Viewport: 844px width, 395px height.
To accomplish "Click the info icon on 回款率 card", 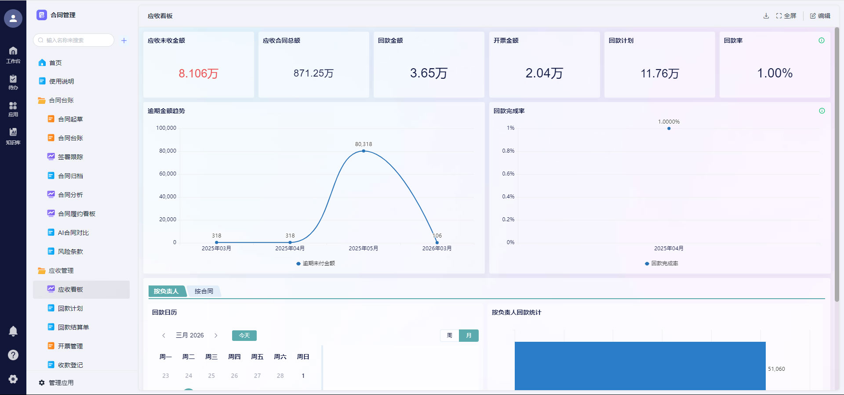I will [821, 40].
